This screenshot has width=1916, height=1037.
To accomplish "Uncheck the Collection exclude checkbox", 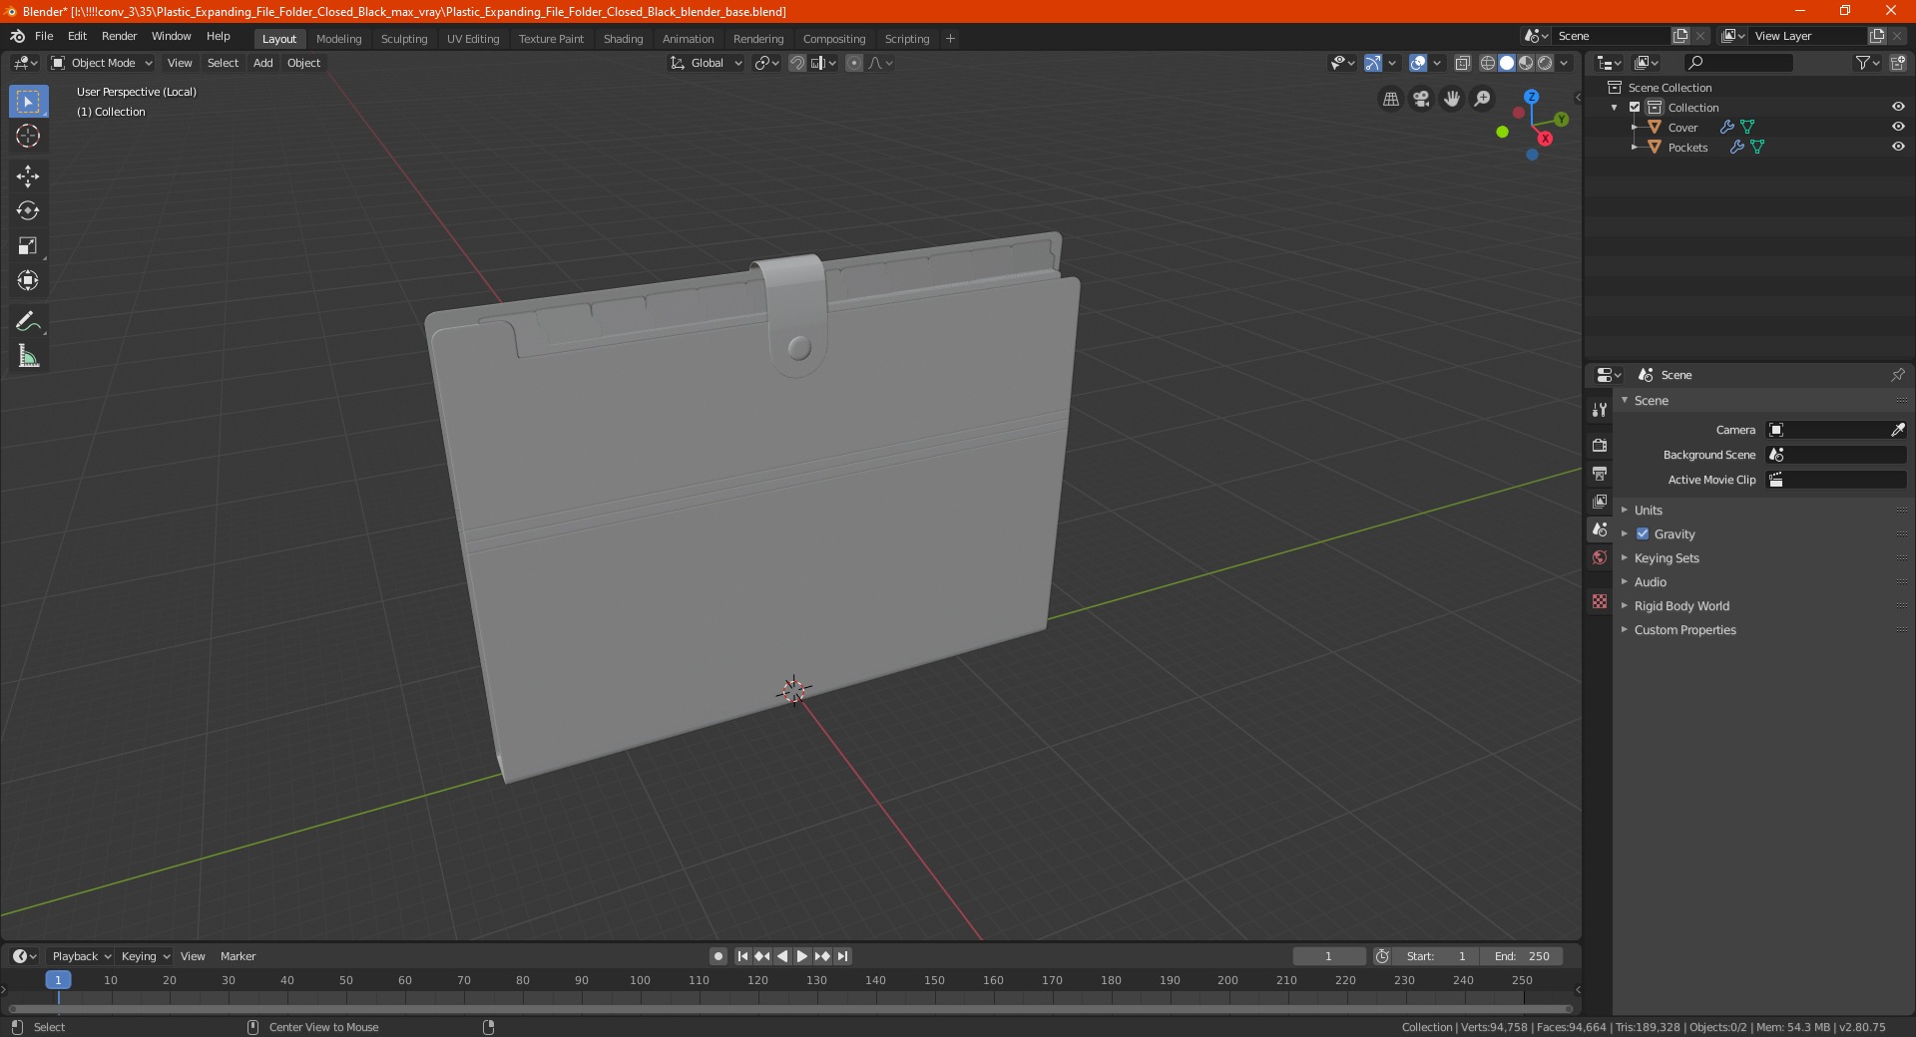I will 1635,107.
